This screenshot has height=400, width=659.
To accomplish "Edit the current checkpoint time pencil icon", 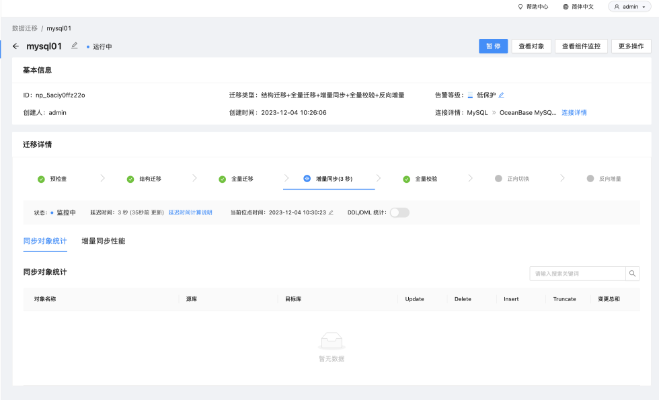I will pos(331,212).
